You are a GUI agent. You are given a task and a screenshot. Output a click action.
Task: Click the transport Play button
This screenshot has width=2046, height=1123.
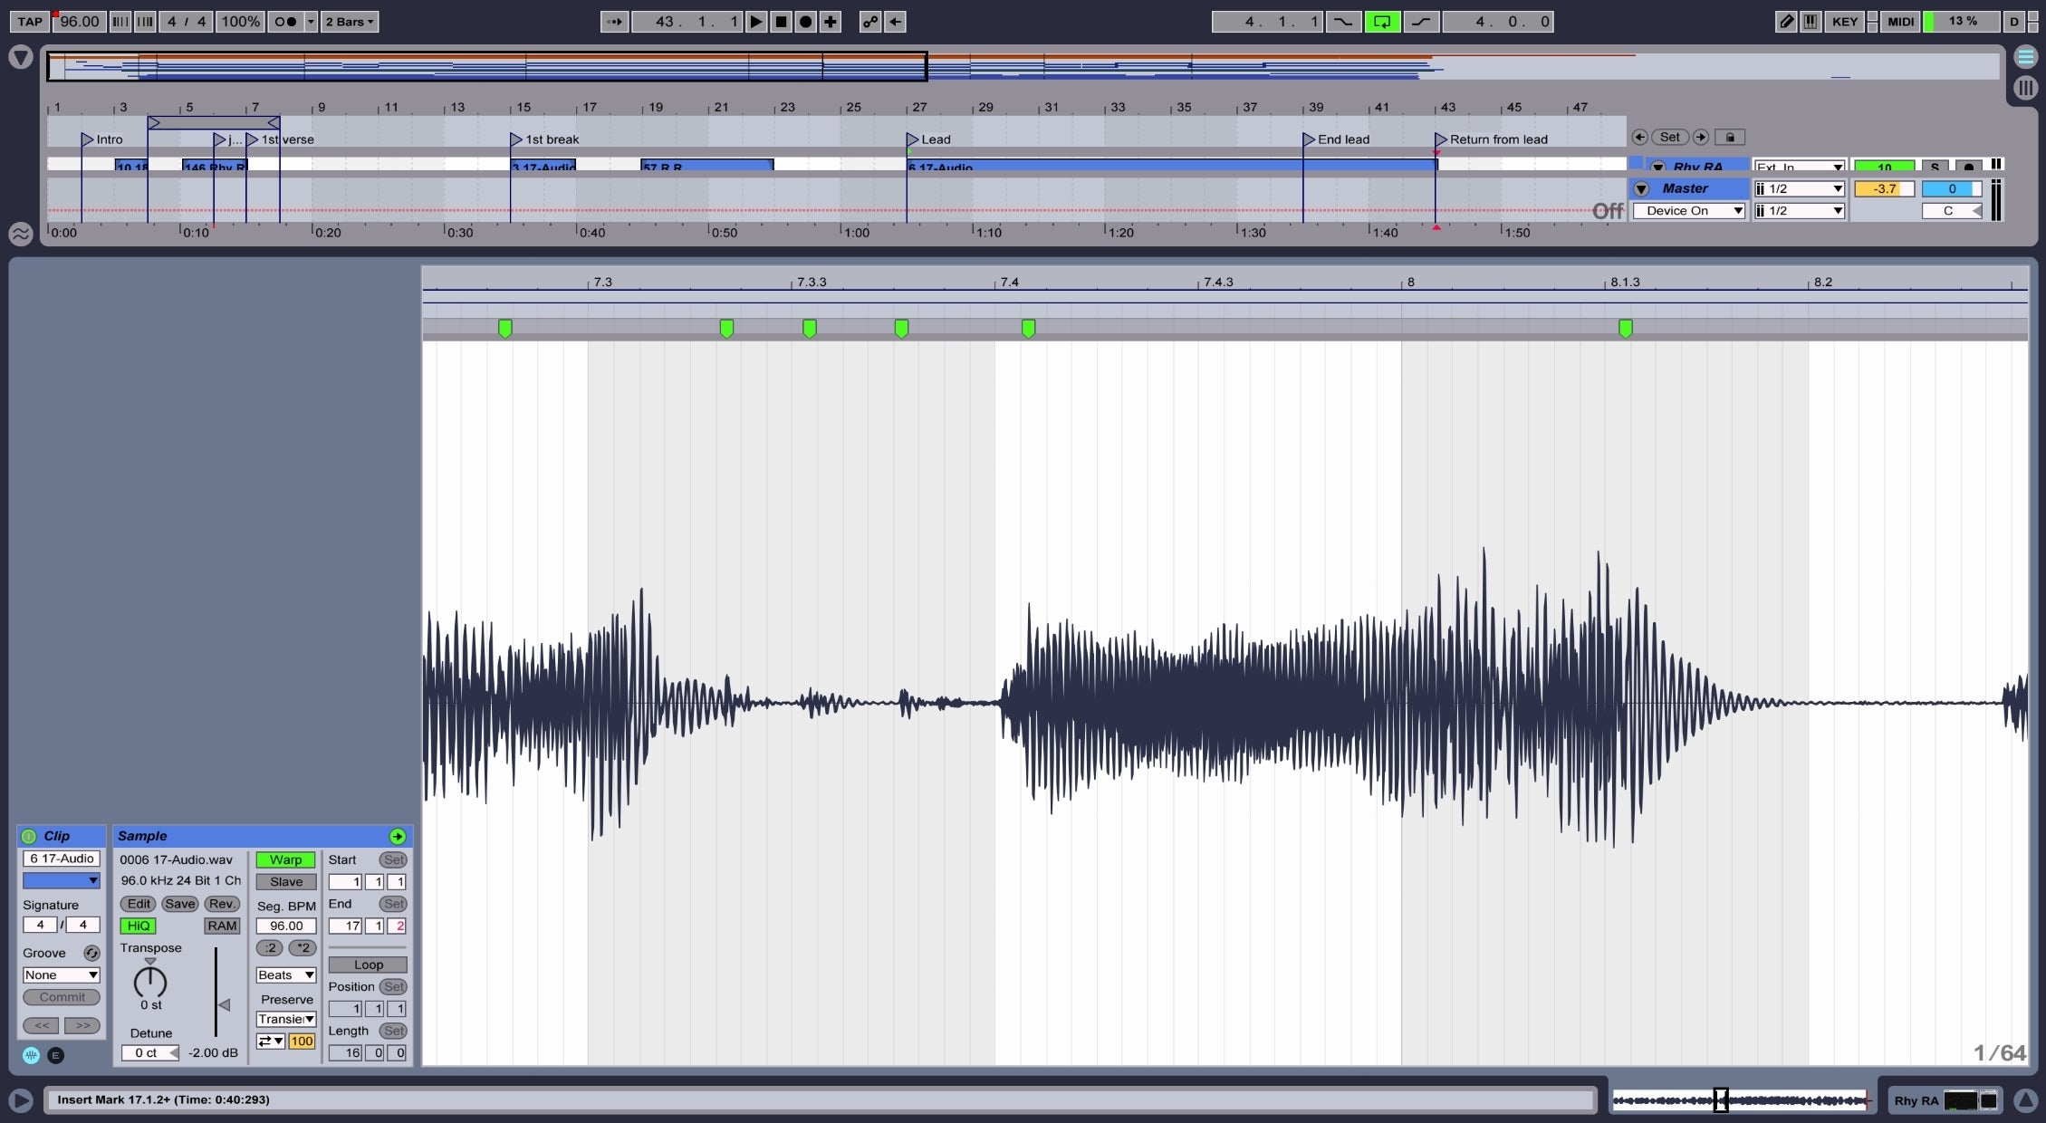[x=756, y=22]
